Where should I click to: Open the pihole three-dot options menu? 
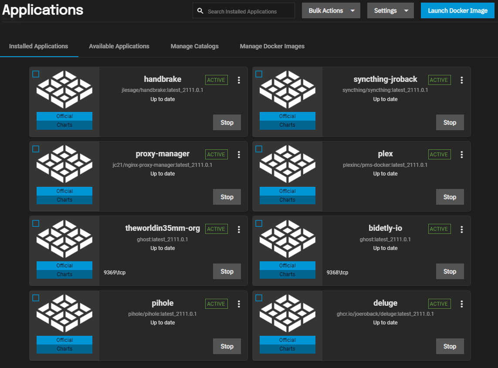pos(239,304)
